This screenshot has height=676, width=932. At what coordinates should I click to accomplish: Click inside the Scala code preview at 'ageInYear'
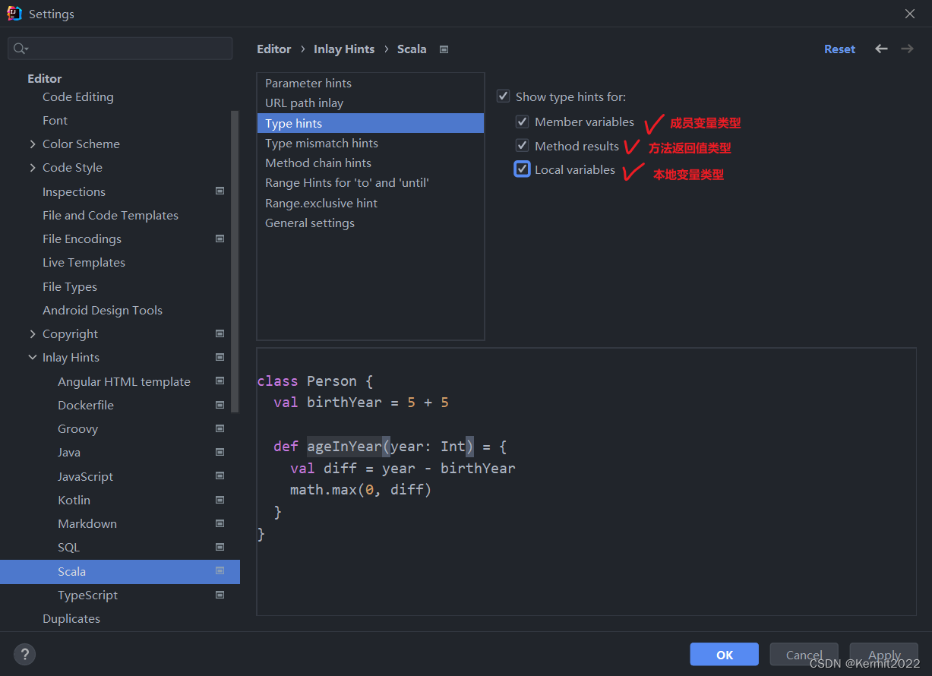[344, 446]
